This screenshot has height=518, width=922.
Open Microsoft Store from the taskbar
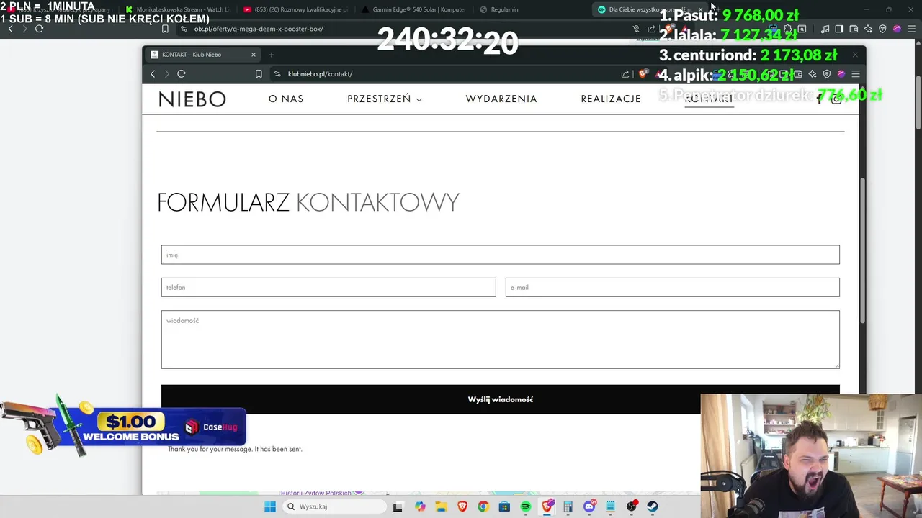[504, 506]
